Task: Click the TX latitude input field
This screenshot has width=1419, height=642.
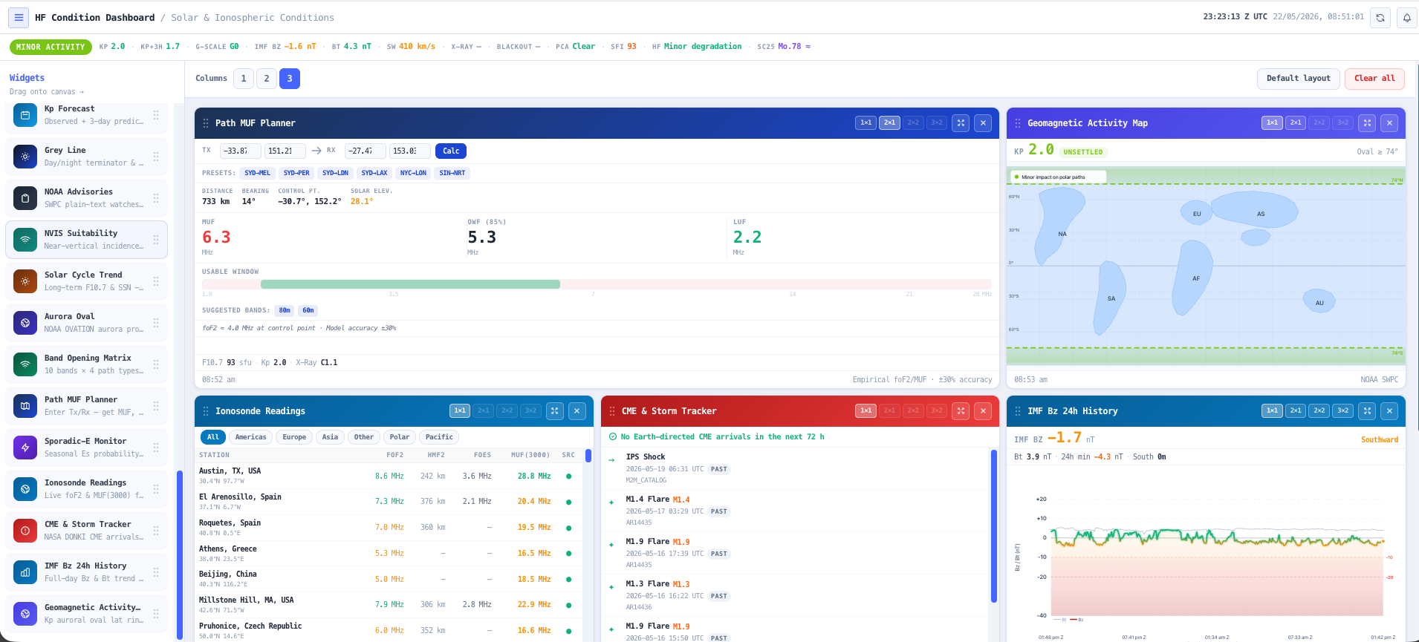Action: click(241, 151)
